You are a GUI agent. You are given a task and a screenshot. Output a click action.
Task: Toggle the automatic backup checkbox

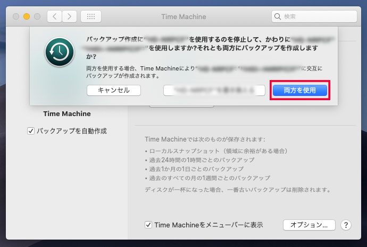point(31,131)
